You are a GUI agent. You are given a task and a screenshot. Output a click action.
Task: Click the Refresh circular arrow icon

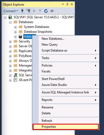[x=46, y=11]
